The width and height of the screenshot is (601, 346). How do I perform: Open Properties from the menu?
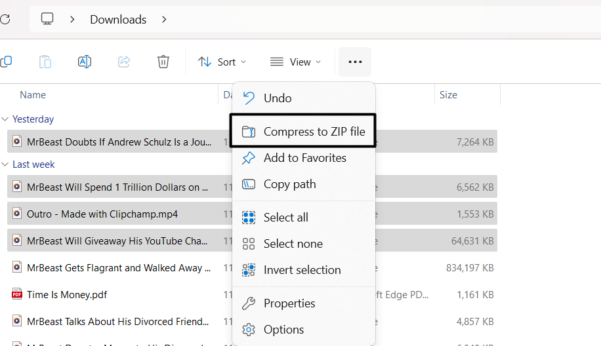(x=289, y=303)
